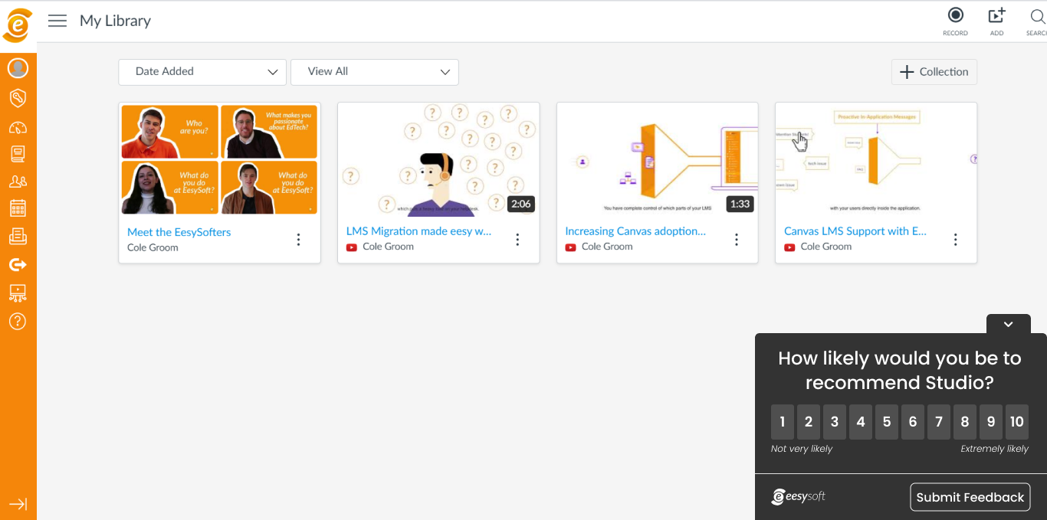
Task: Open options menu for Increasing Canvas adoption
Action: point(737,240)
